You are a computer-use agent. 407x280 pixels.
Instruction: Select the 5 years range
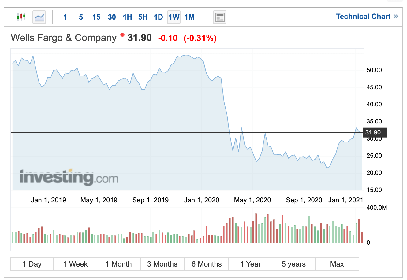[x=293, y=264]
